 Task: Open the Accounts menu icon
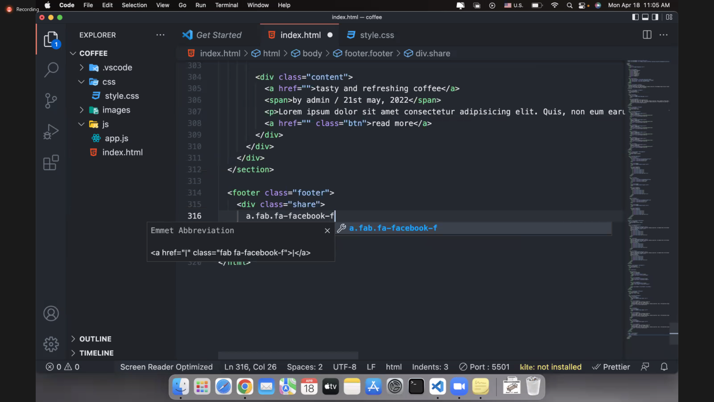[x=51, y=313]
